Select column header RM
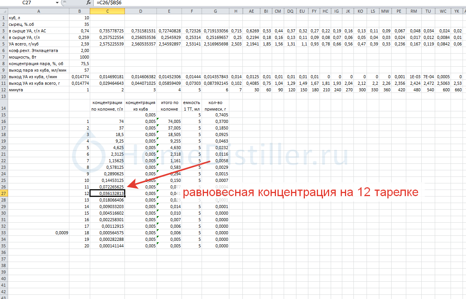Viewport: 466px width, 299px height. pyautogui.click(x=414, y=11)
